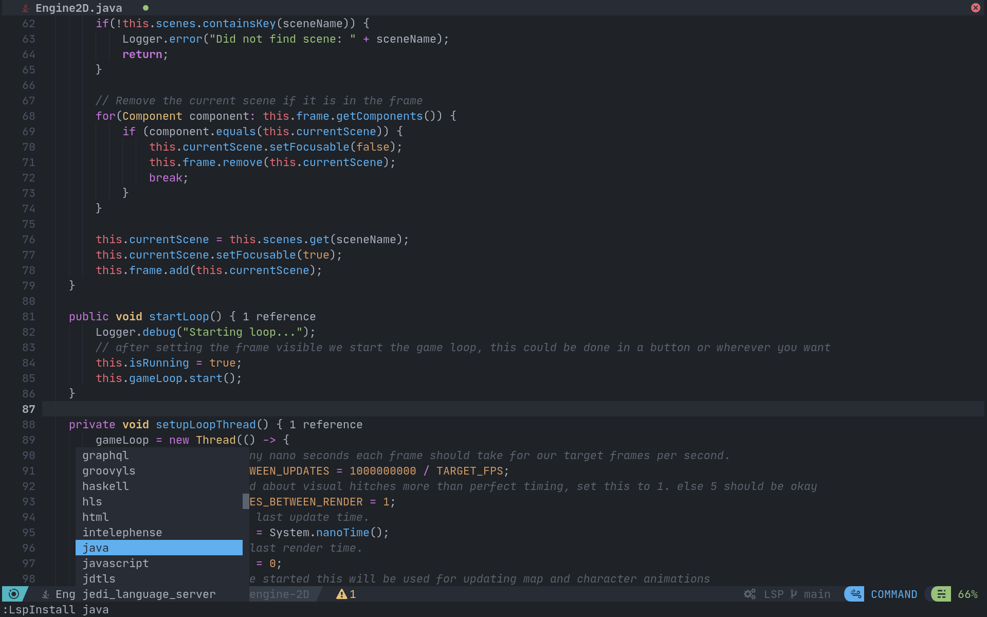Click the completion popup scrollbar thumb
Screen dimensions: 987x617
[x=246, y=501]
